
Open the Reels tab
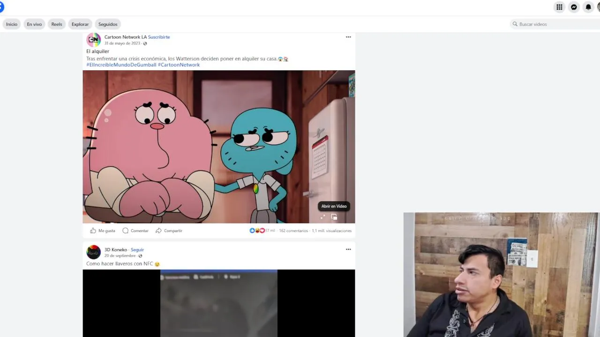tap(57, 24)
